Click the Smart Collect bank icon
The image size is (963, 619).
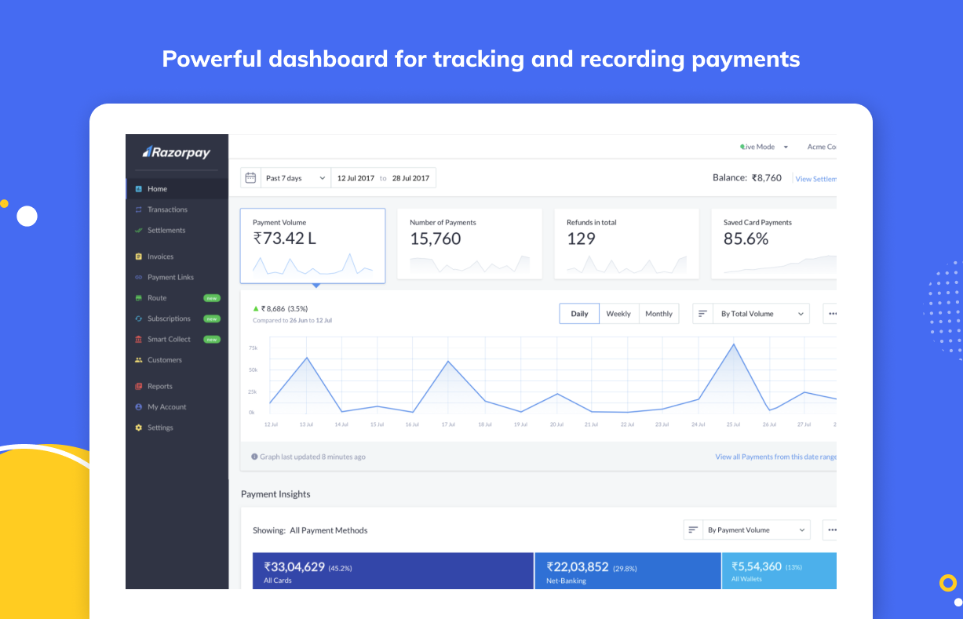click(138, 340)
